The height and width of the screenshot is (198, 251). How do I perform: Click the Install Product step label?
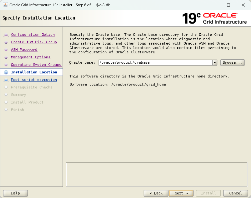coord(27,102)
